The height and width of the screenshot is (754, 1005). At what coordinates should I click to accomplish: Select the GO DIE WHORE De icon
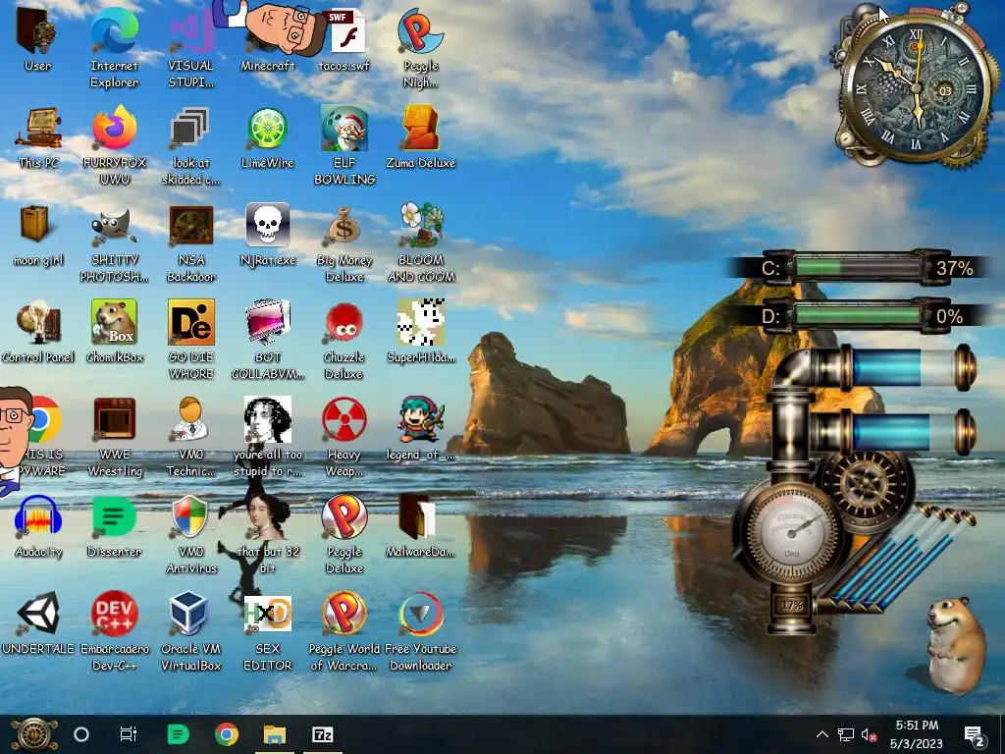(190, 322)
